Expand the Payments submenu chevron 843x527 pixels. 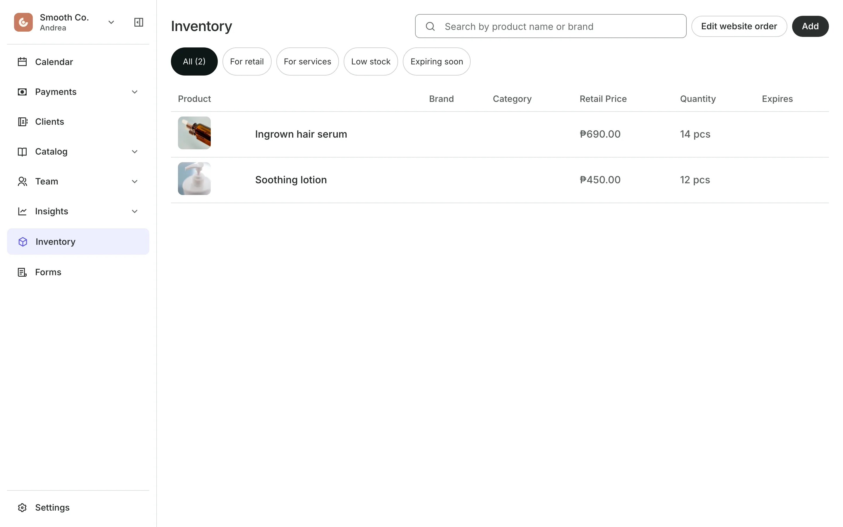134,92
